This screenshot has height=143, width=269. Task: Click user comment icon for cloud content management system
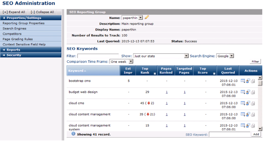click(x=248, y=125)
